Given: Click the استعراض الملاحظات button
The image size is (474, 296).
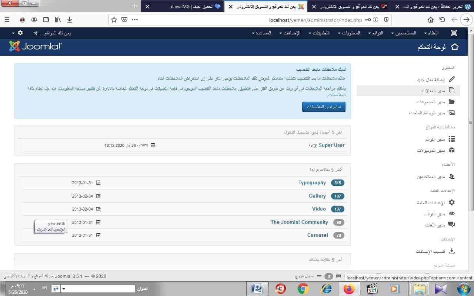Looking at the screenshot, I should [324, 107].
